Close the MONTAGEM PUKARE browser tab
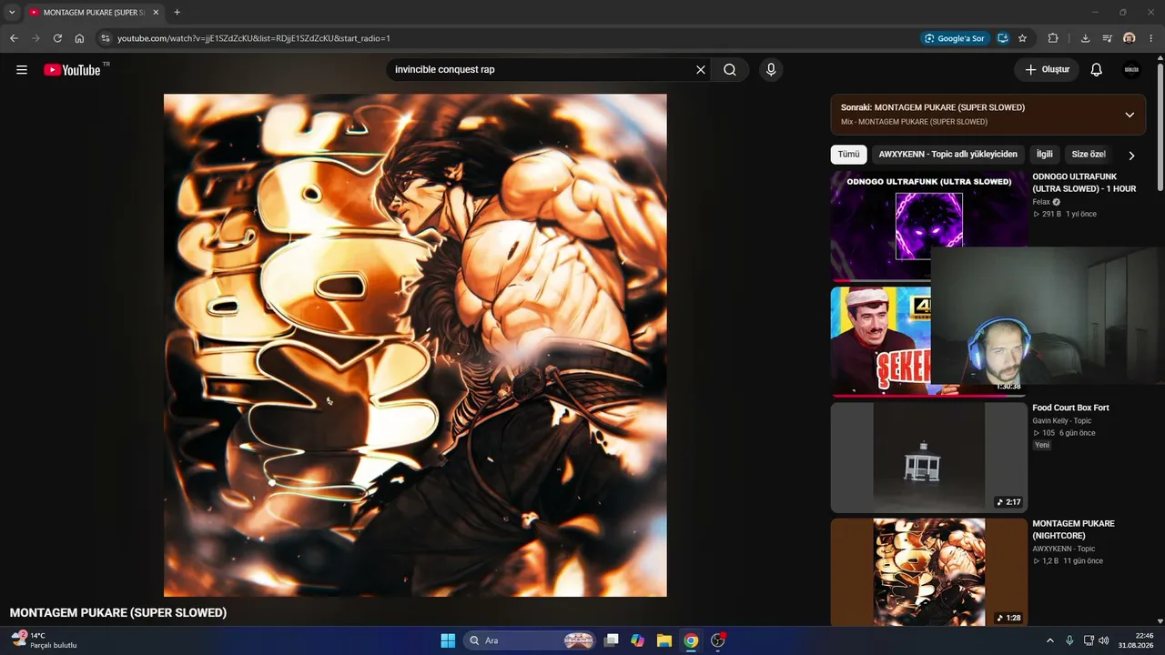The height and width of the screenshot is (655, 1165). [x=156, y=13]
